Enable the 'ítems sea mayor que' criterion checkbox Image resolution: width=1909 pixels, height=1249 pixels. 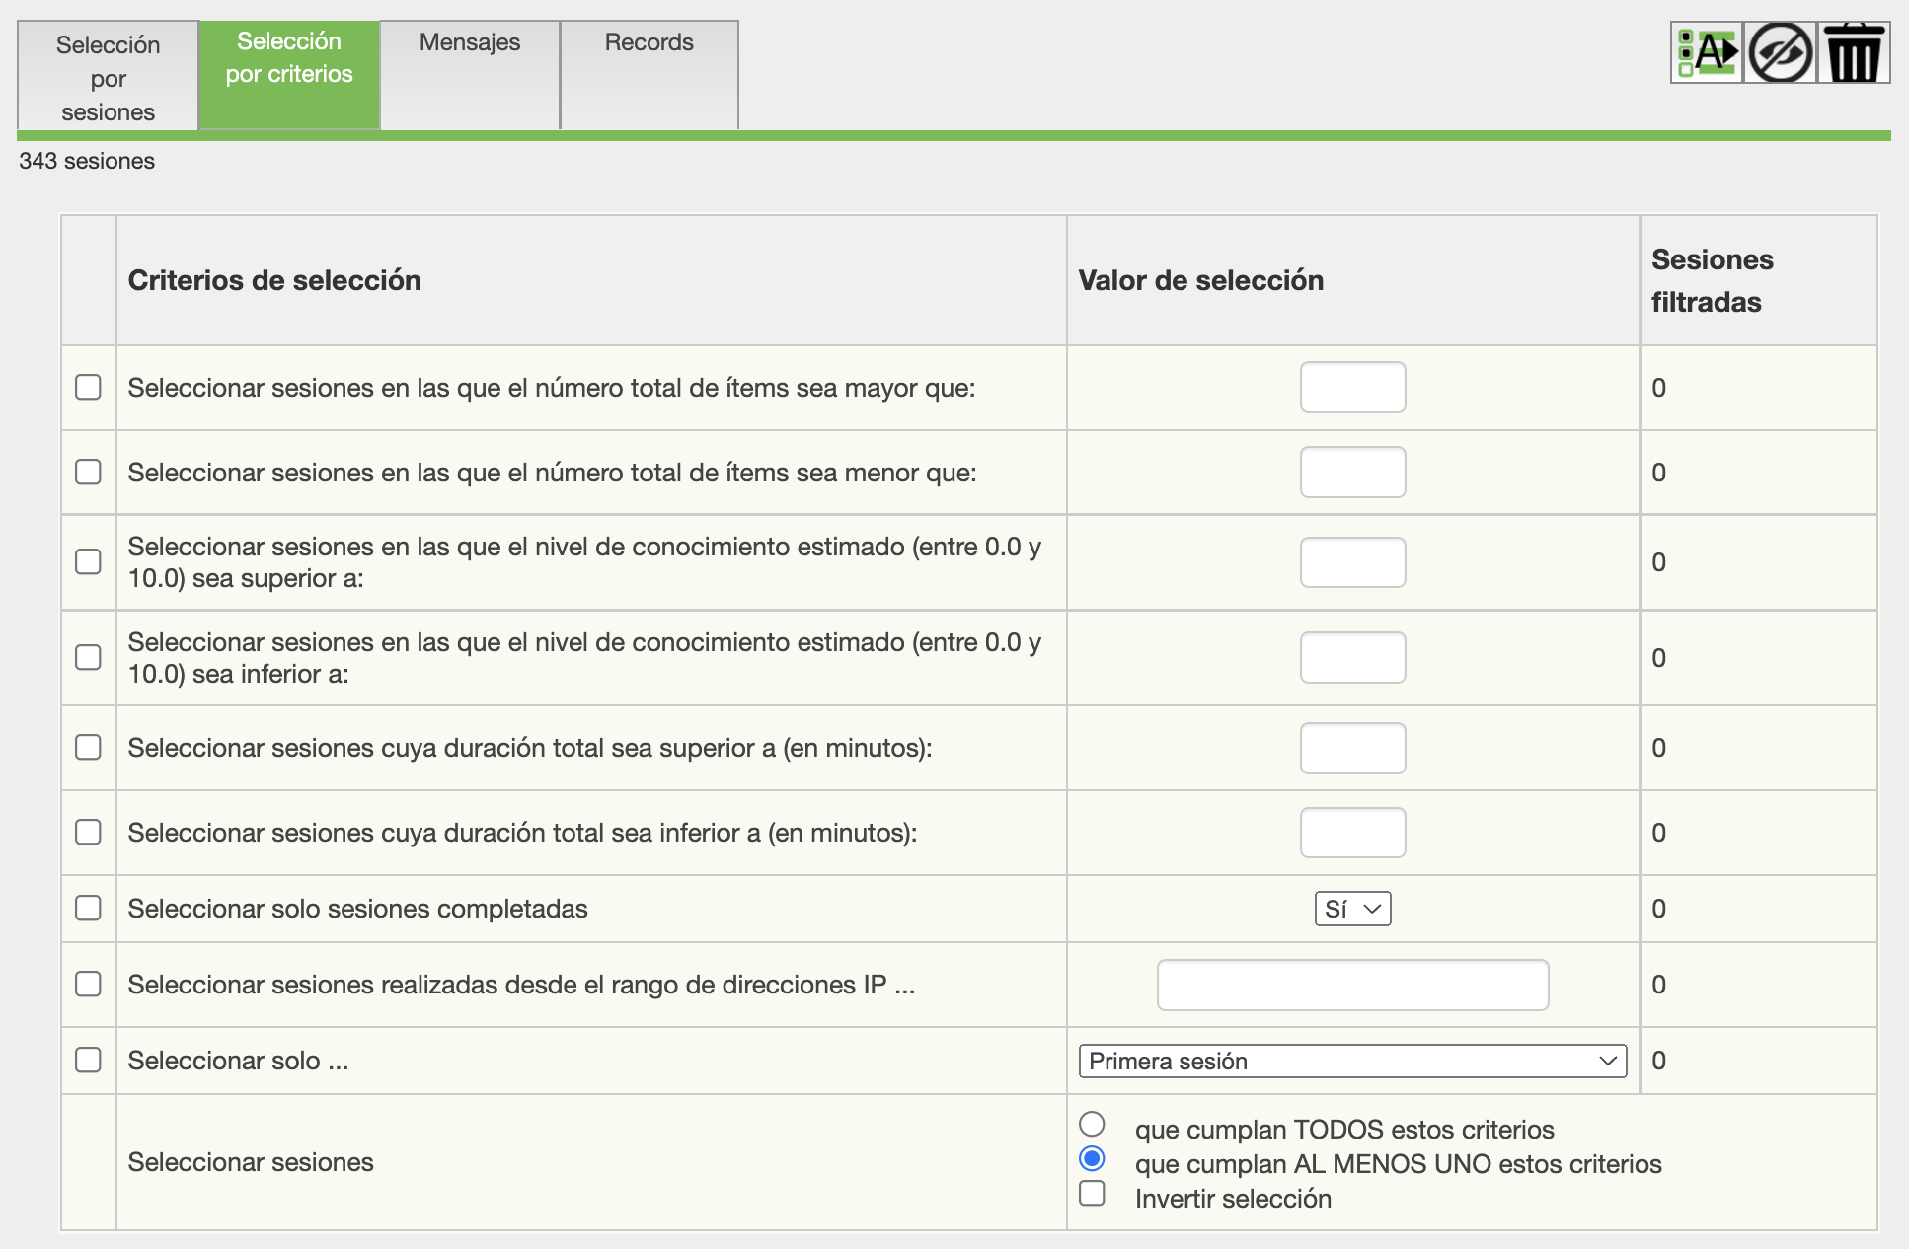pos(89,387)
